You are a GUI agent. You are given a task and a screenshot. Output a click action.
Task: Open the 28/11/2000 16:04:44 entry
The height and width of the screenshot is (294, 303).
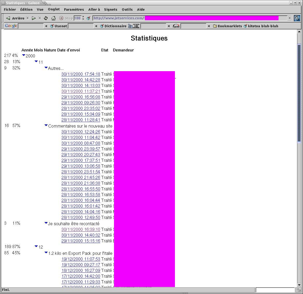click(x=81, y=200)
